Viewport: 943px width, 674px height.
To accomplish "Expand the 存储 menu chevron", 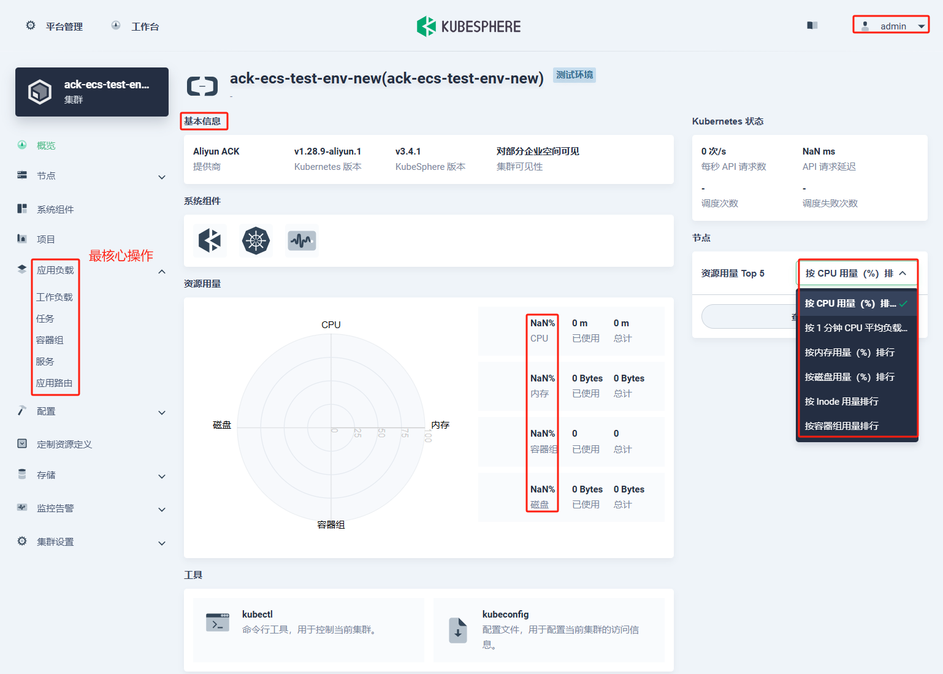I will (162, 477).
